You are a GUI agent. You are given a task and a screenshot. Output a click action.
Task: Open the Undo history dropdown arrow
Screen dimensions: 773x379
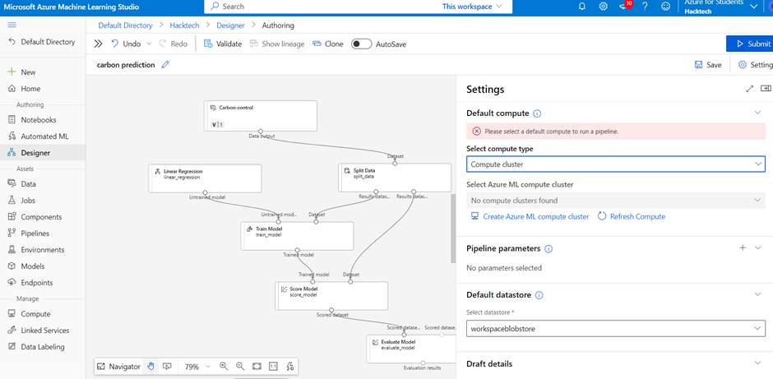pyautogui.click(x=150, y=44)
